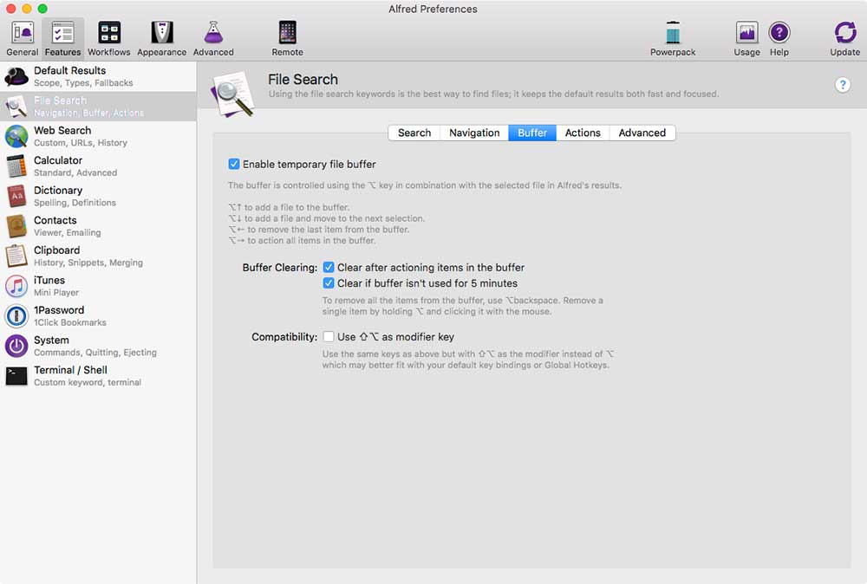867x584 pixels.
Task: Uncheck Clear after actioning items
Action: point(329,268)
